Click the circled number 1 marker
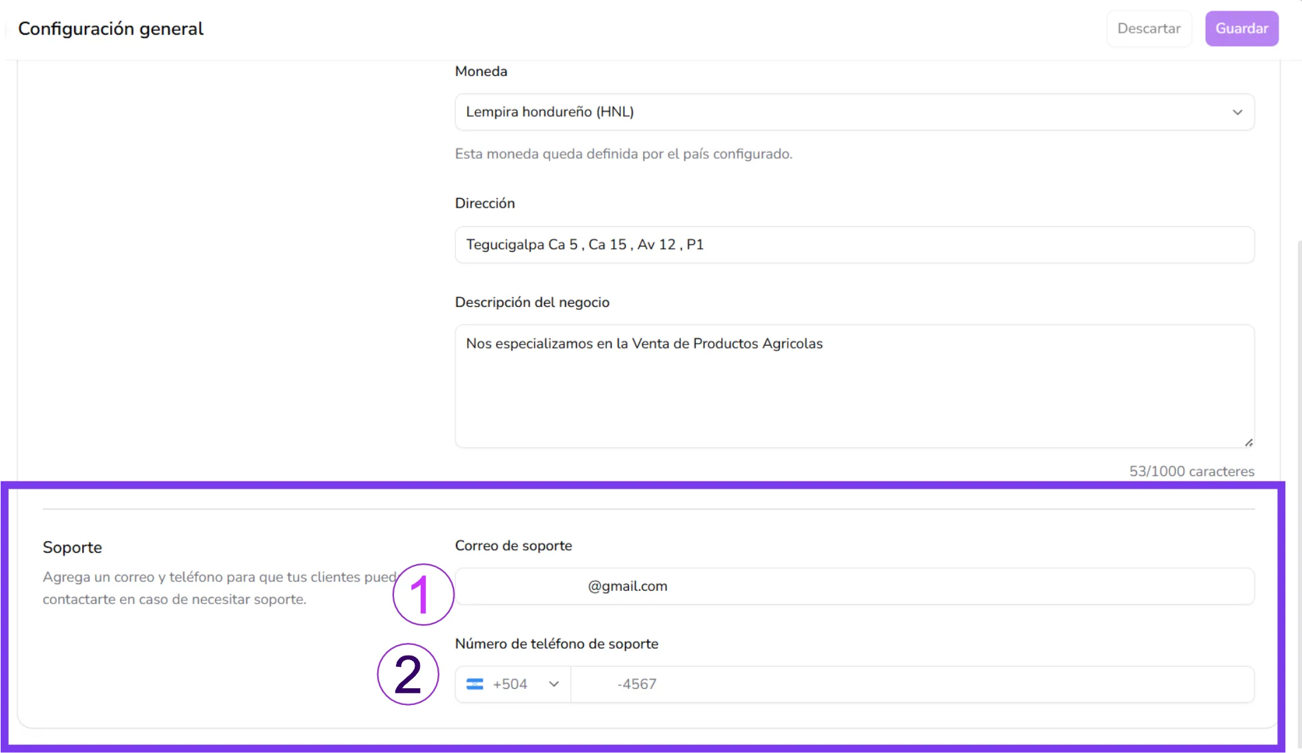This screenshot has width=1302, height=753. point(423,594)
